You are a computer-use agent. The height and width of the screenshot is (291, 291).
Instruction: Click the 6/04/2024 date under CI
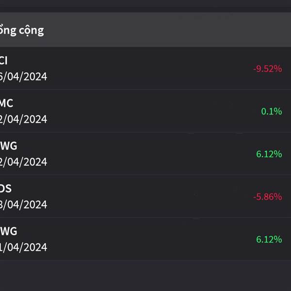pyautogui.click(x=24, y=77)
